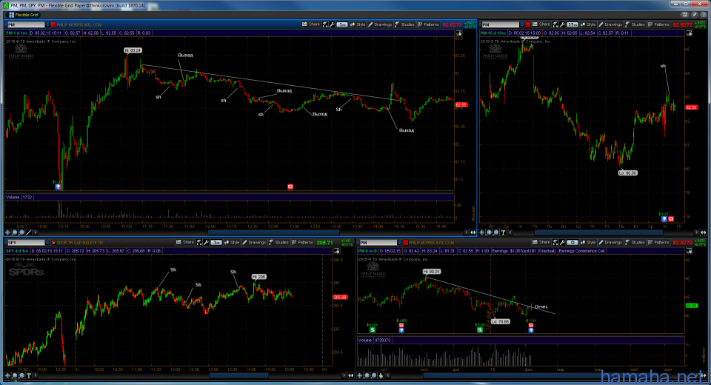Click zoom in icon under PM 1m chart

click(15, 232)
